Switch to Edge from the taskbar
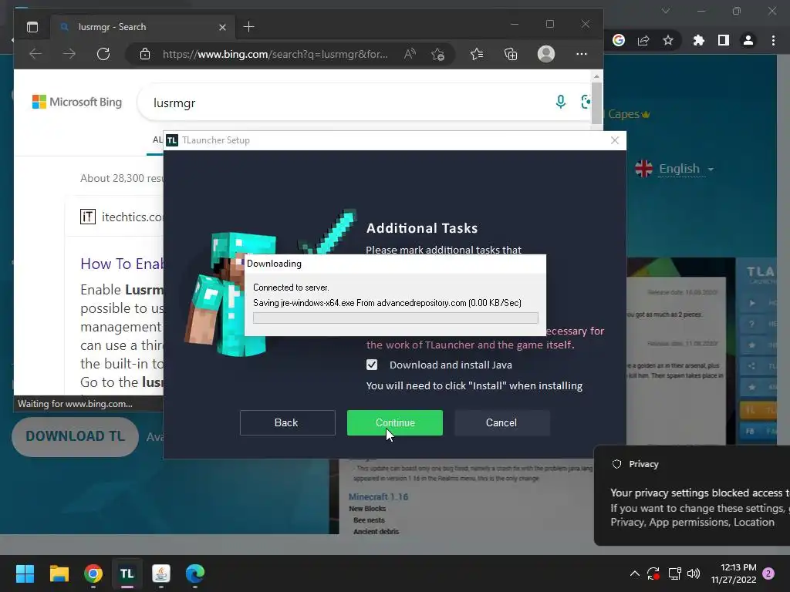 [195, 573]
